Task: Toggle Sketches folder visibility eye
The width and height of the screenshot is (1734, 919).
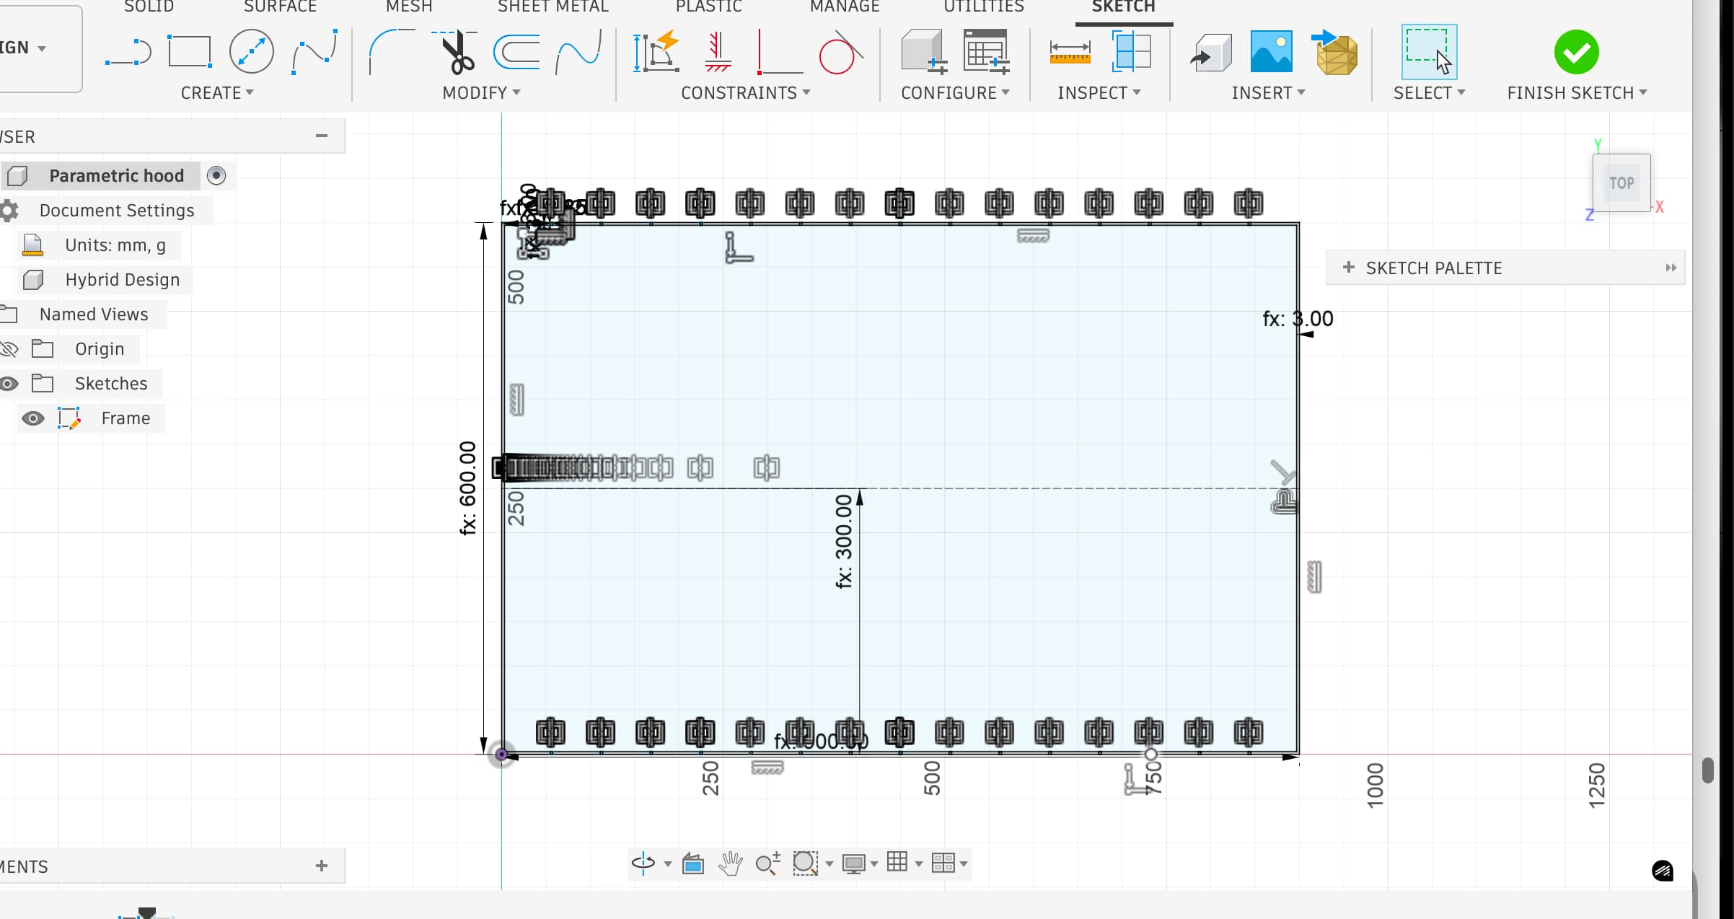Action: tap(9, 384)
